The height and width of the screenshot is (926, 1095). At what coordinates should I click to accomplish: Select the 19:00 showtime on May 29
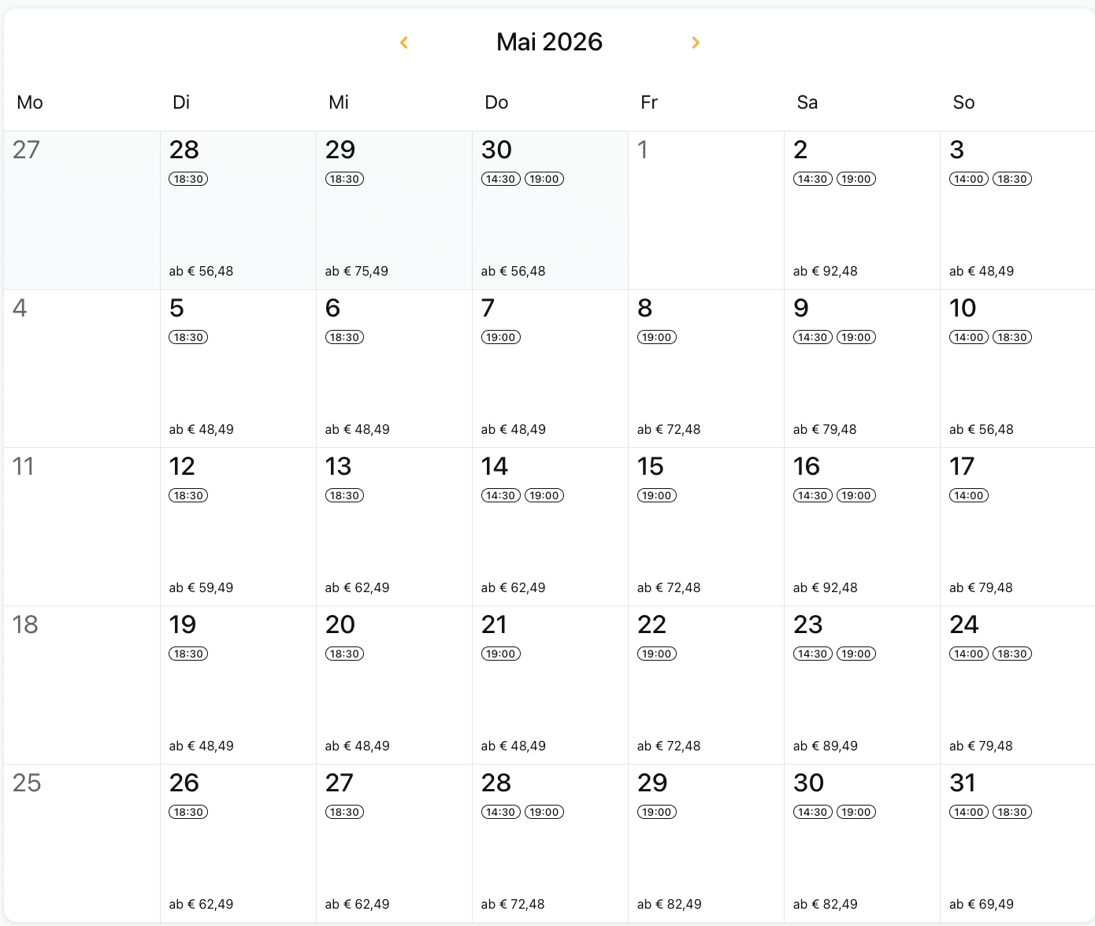tap(656, 813)
